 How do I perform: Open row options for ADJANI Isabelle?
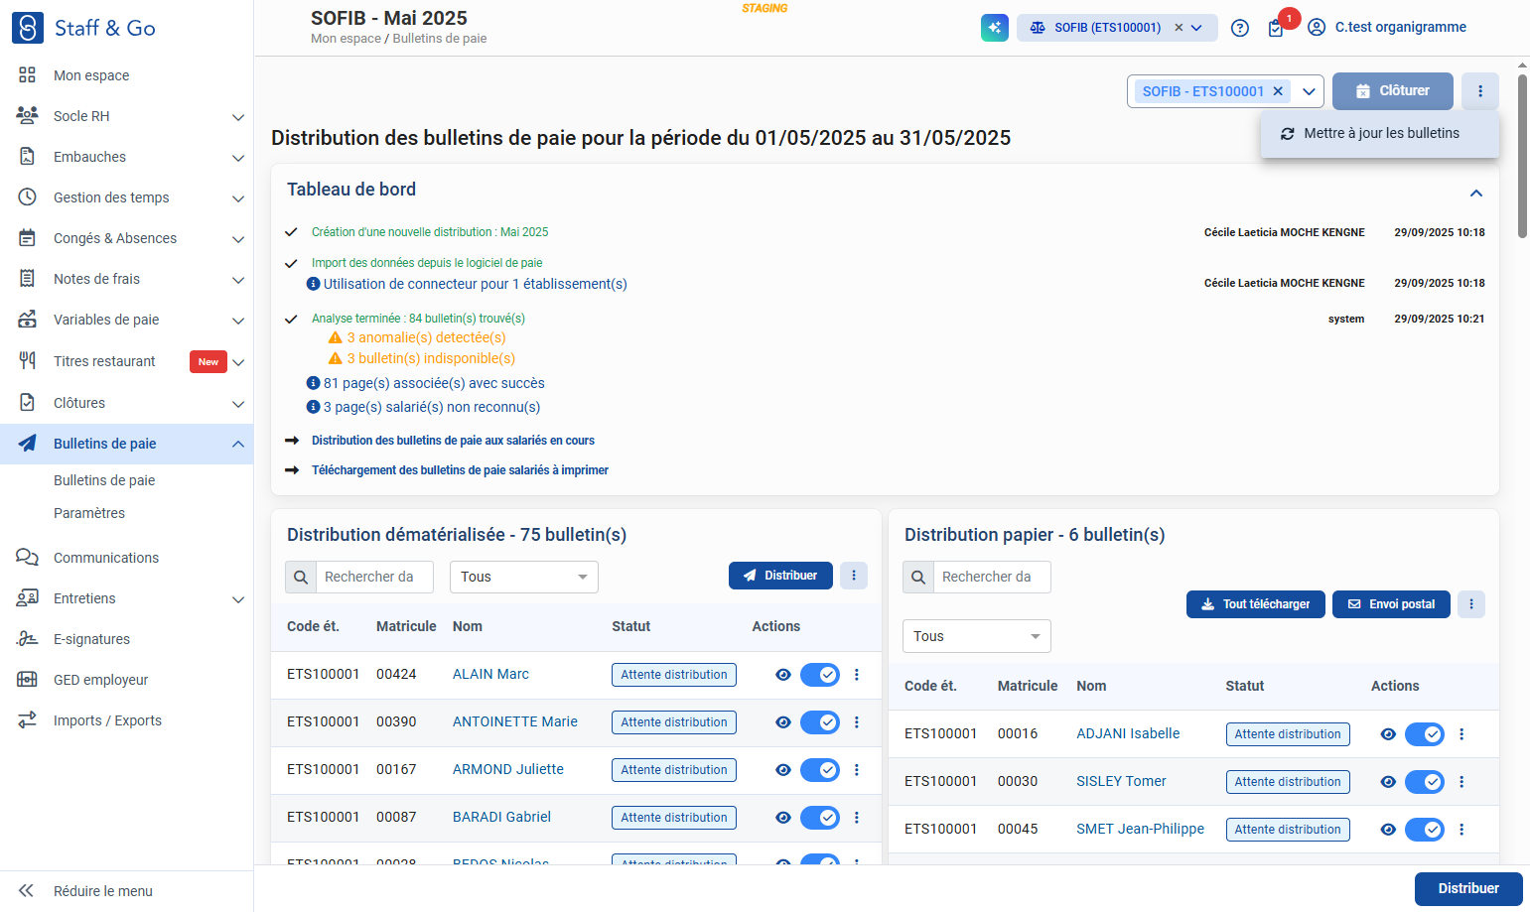(x=1461, y=734)
